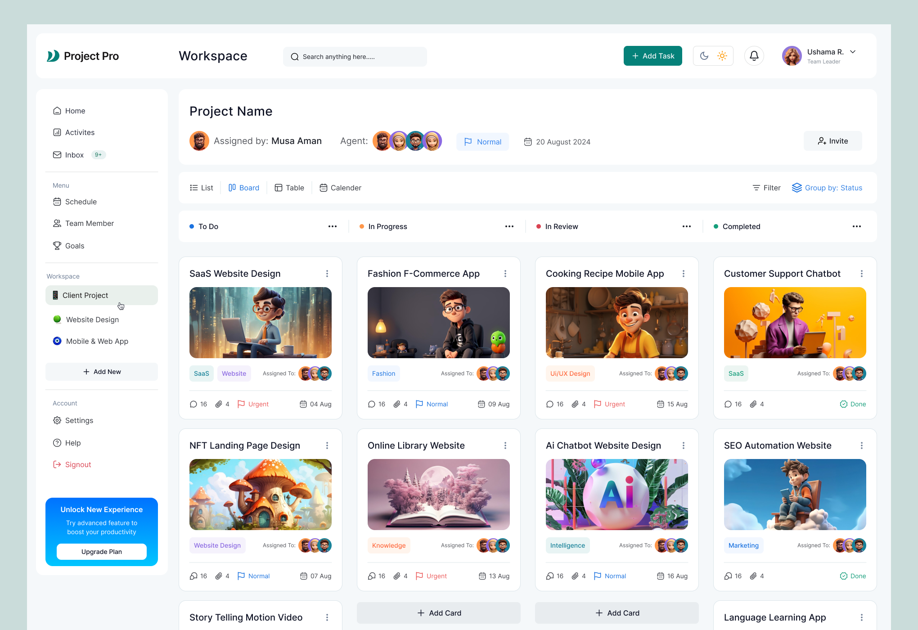
Task: Enable dark mode with the moon icon
Action: 704,55
